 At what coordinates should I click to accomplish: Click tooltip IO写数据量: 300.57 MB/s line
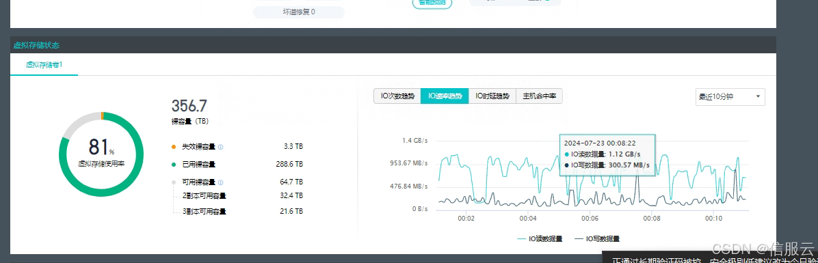608,165
